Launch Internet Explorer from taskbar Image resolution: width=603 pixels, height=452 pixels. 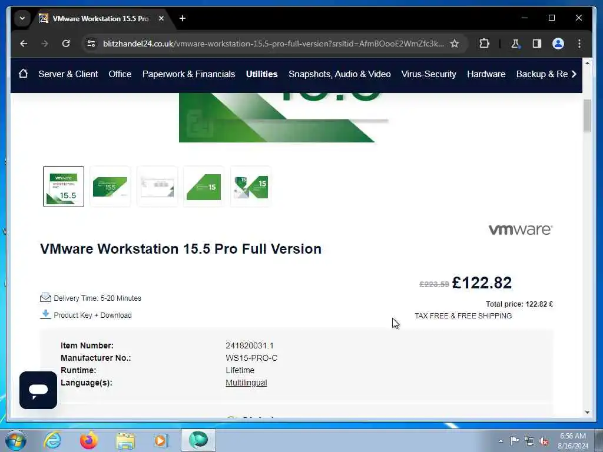click(52, 440)
